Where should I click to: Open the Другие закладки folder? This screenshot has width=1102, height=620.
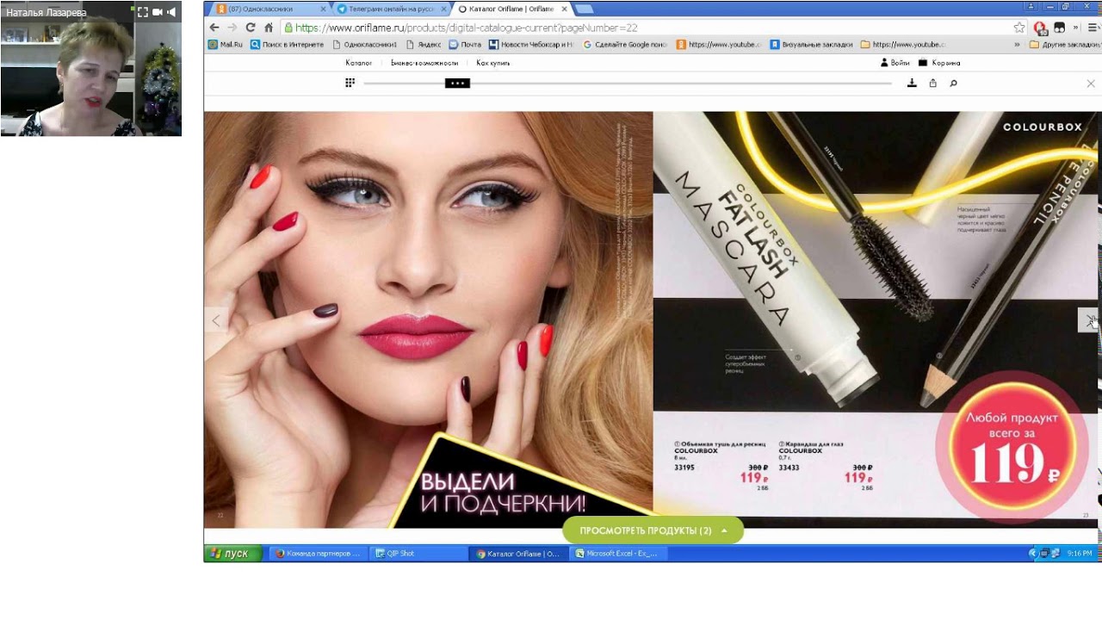1065,44
